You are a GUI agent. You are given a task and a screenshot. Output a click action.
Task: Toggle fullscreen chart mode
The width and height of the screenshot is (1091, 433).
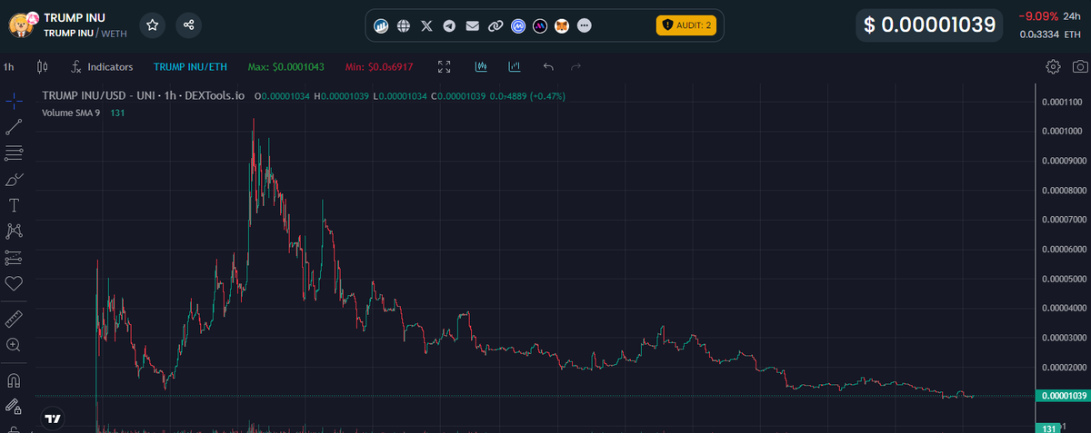point(445,66)
